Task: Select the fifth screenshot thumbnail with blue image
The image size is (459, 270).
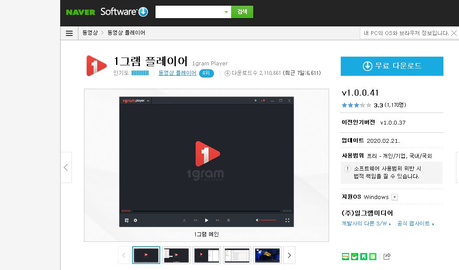Action: click(267, 255)
